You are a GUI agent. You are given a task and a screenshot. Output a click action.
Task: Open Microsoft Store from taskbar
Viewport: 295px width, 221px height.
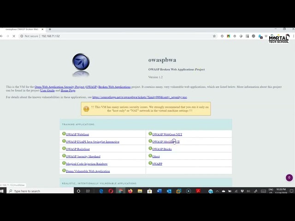[149, 191]
